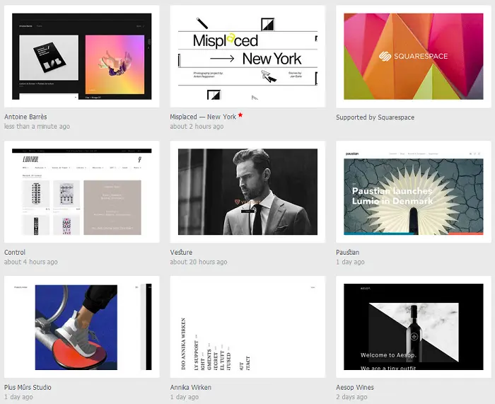Click the red star beside Misplaced
This screenshot has width=495, height=404.
240,115
